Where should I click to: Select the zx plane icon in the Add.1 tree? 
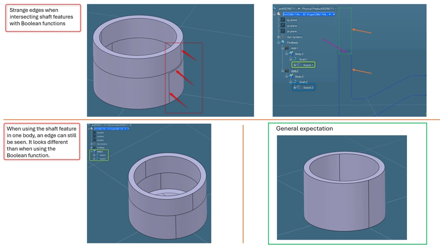(283, 31)
